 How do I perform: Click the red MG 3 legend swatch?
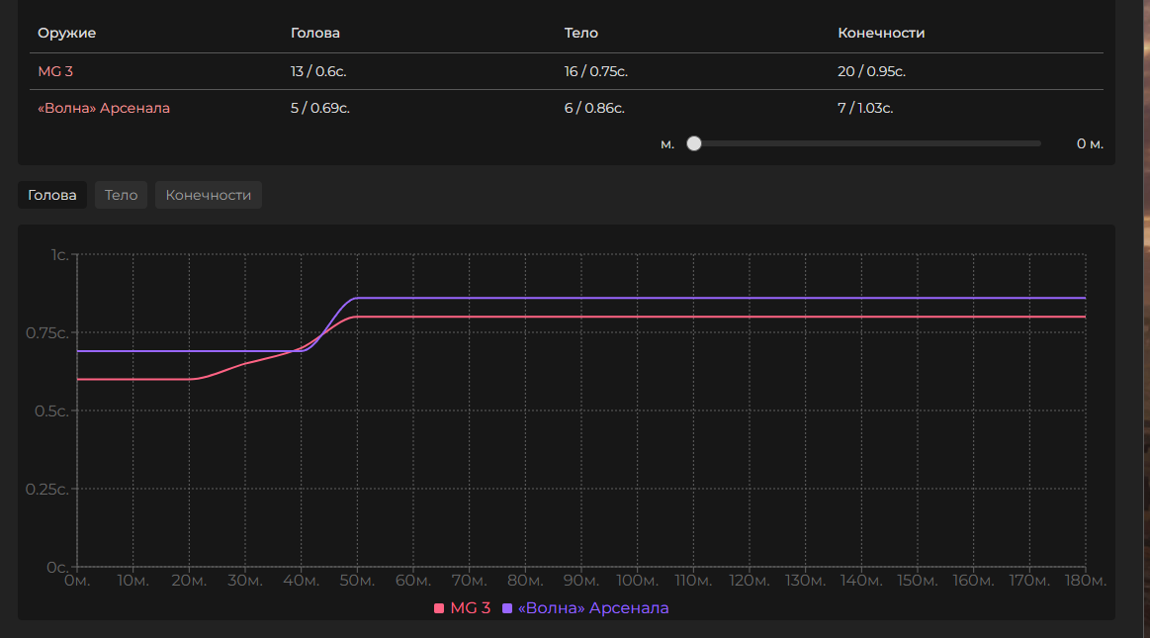[x=439, y=608]
